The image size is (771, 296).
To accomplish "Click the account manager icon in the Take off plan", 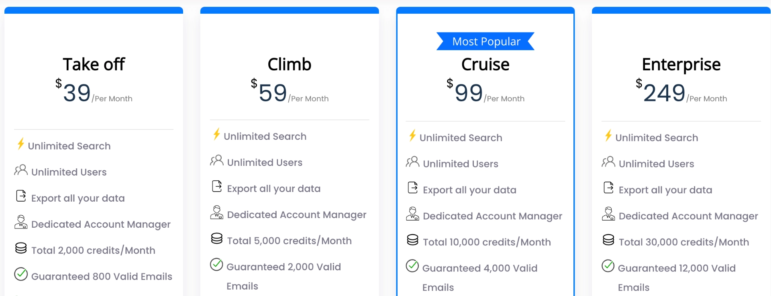I will pyautogui.click(x=21, y=222).
